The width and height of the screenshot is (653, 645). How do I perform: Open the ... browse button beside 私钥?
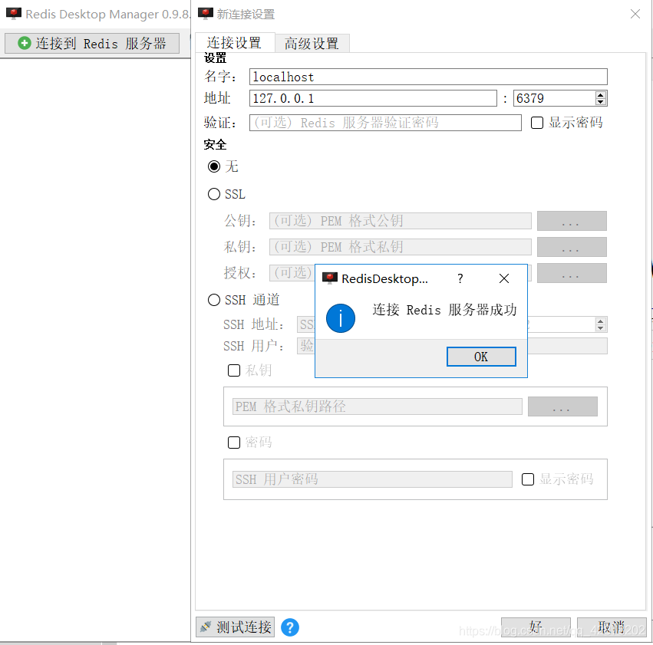click(571, 246)
